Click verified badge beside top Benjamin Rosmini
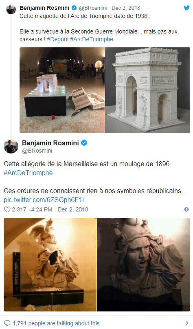This screenshot has width=193, height=329. click(74, 8)
